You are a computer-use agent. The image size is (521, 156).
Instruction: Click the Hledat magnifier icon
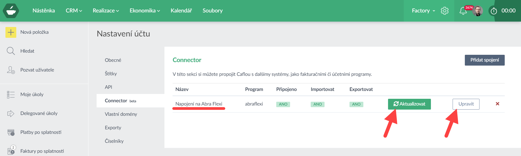(11, 51)
